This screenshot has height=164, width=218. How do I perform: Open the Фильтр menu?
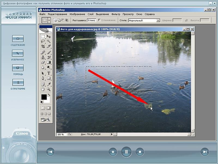coord(116,14)
